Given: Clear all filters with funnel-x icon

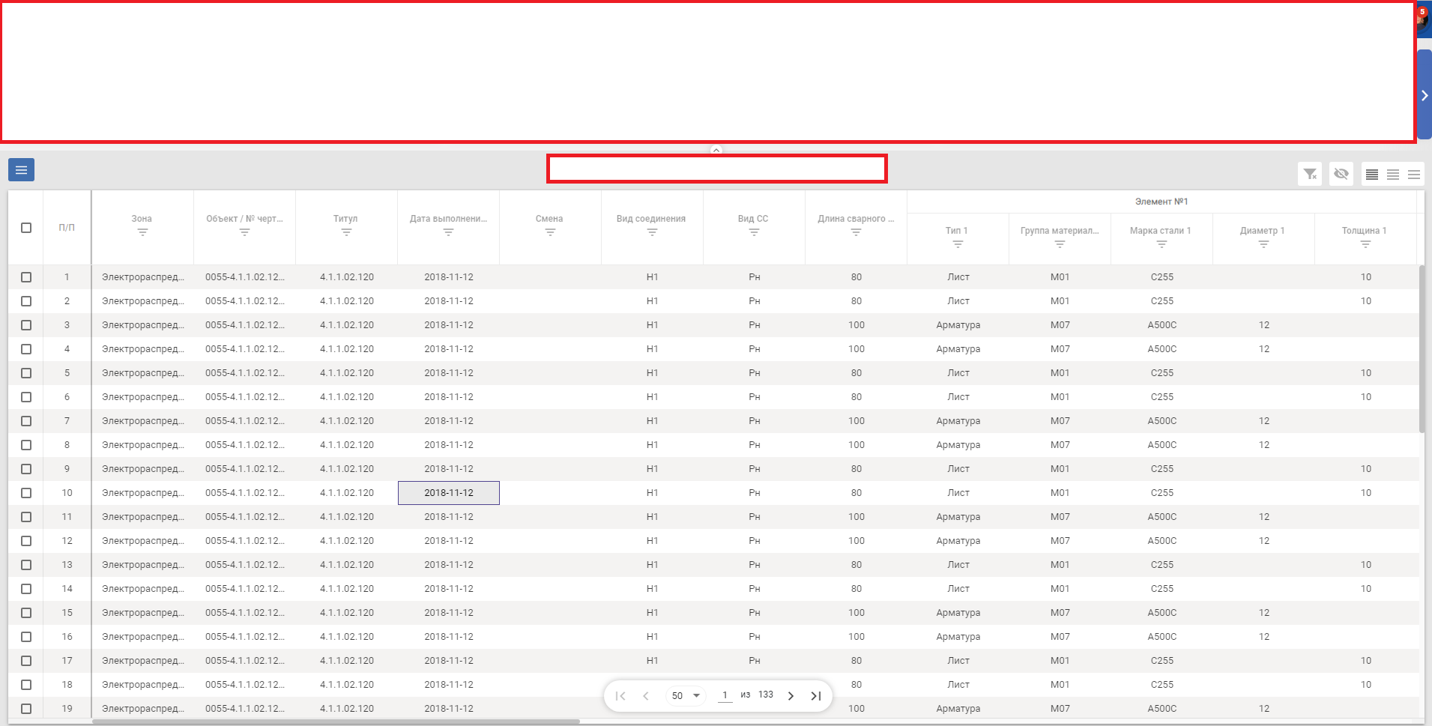Looking at the screenshot, I should (1310, 174).
